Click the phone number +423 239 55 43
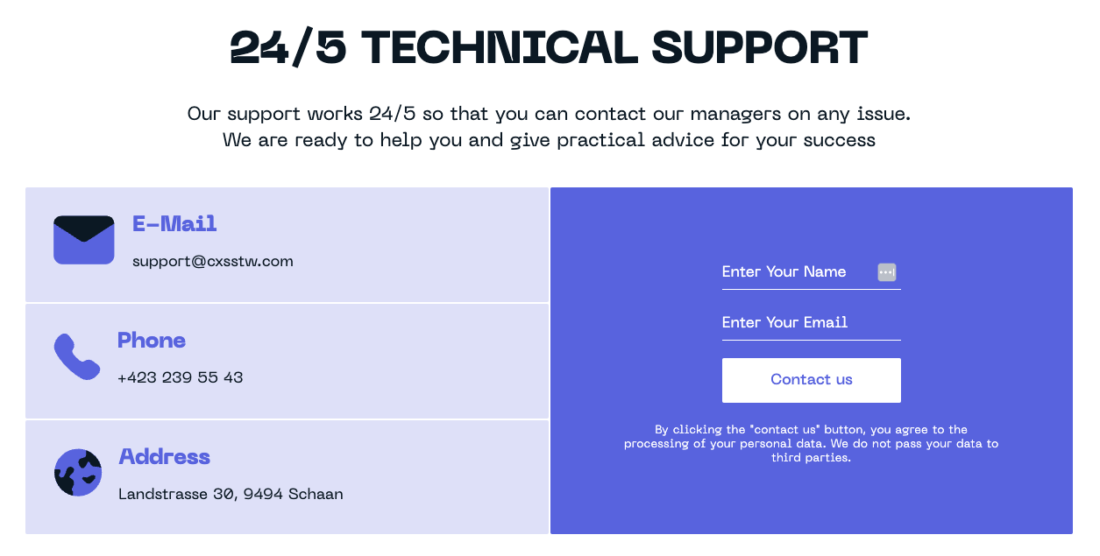 click(x=180, y=377)
